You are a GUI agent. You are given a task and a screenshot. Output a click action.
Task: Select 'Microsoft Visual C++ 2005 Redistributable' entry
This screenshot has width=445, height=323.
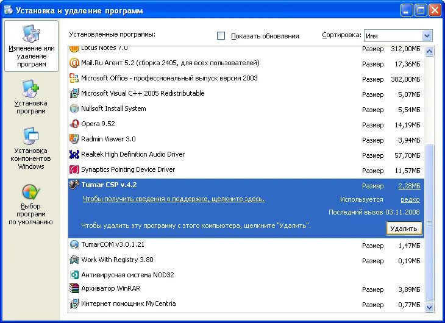tap(246, 94)
